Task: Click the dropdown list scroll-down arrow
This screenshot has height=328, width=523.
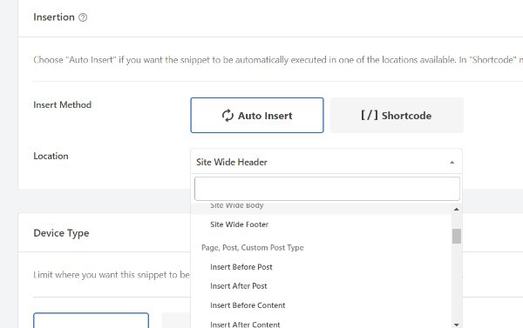Action: pyautogui.click(x=456, y=325)
